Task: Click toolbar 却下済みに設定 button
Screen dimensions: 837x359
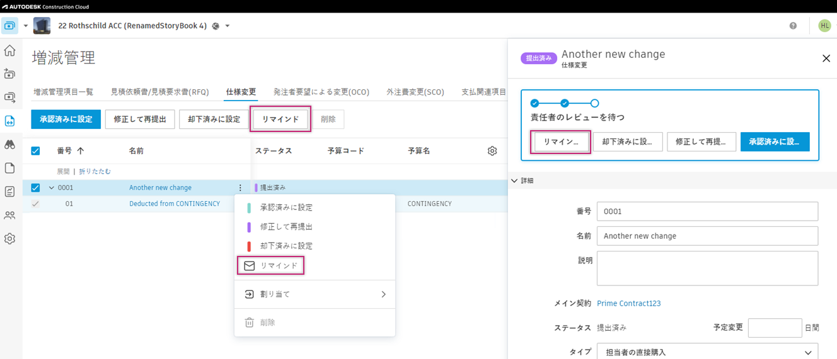Action: 214,119
